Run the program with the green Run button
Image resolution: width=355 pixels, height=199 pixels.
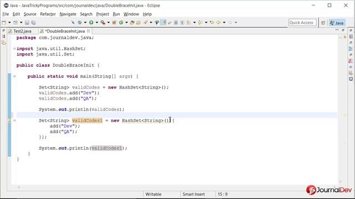[91, 23]
